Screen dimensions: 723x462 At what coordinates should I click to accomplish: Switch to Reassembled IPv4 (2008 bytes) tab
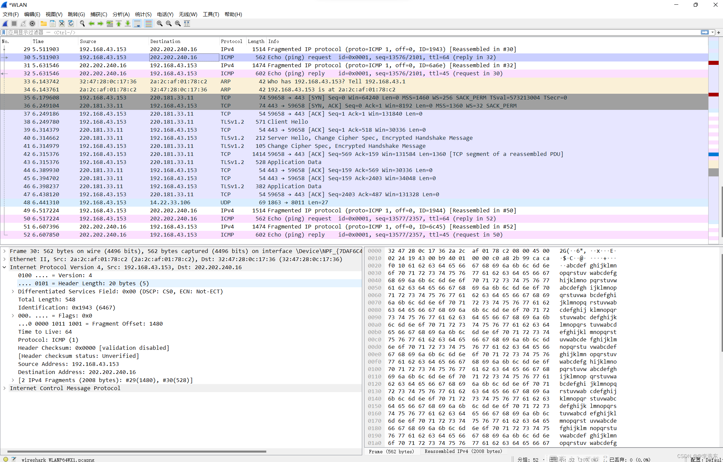pyautogui.click(x=463, y=451)
